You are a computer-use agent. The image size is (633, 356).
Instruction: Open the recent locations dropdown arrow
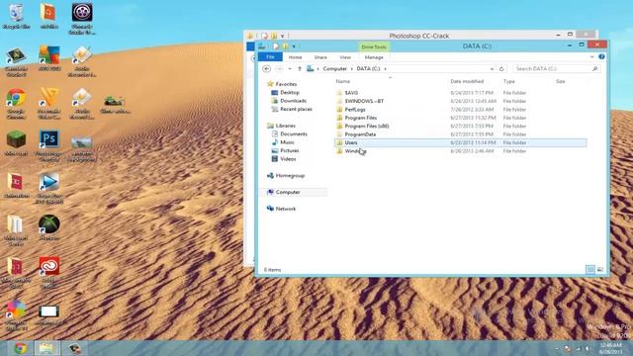(x=290, y=68)
